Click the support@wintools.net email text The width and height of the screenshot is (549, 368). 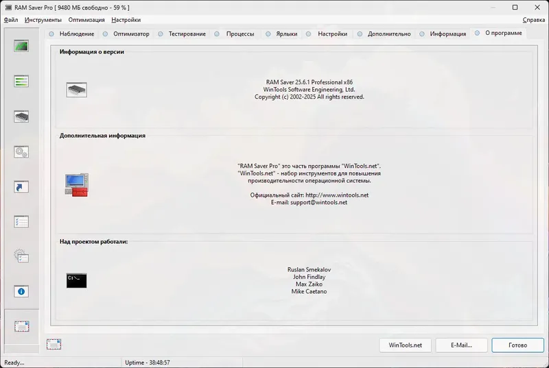(318, 202)
